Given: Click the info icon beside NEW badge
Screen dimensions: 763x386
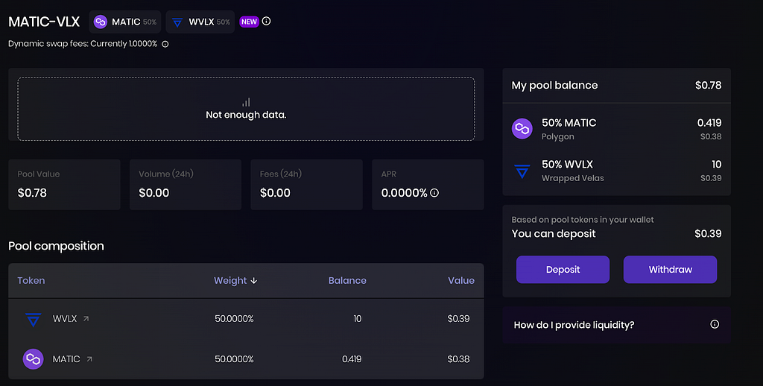Looking at the screenshot, I should point(267,21).
